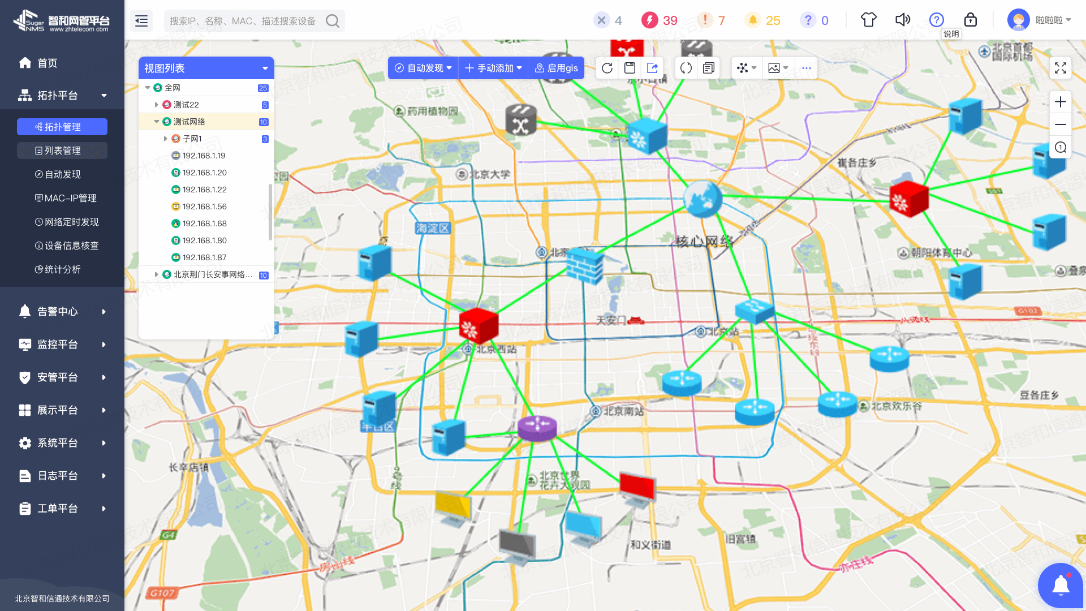
Task: Open major alarms count 7
Action: pyautogui.click(x=712, y=20)
